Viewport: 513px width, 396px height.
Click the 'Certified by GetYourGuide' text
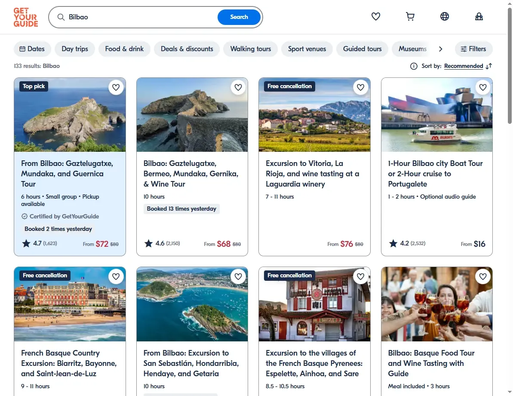pos(64,216)
